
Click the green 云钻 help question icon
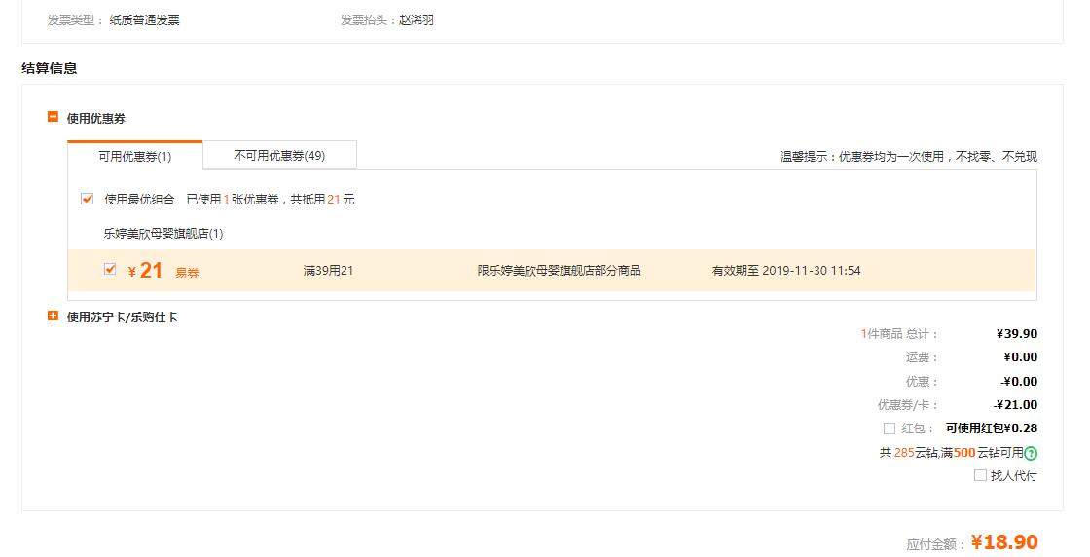coord(1031,454)
